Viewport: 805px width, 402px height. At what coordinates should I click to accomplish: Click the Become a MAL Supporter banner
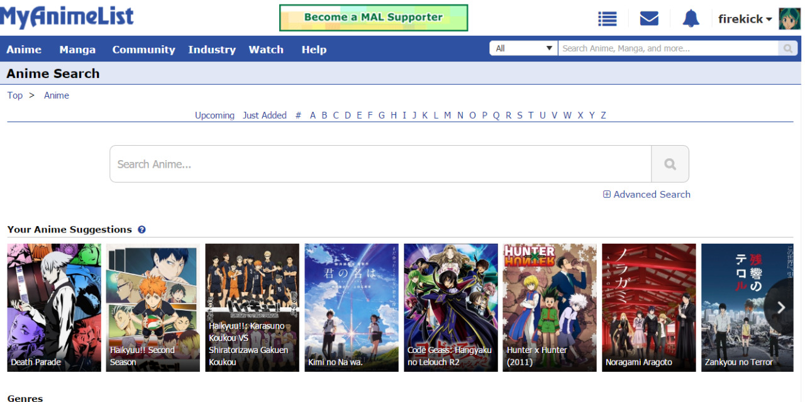(374, 18)
